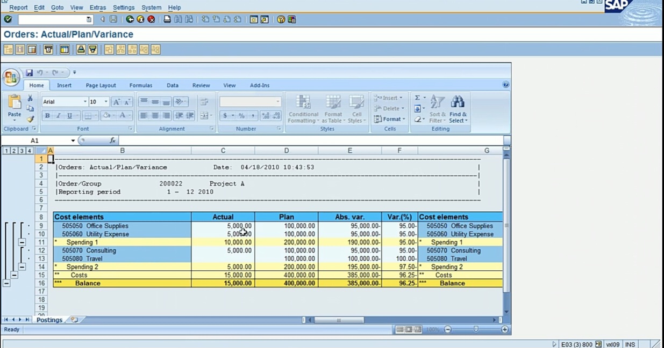
Task: Click the Increase Font Size icon
Action: point(116,102)
